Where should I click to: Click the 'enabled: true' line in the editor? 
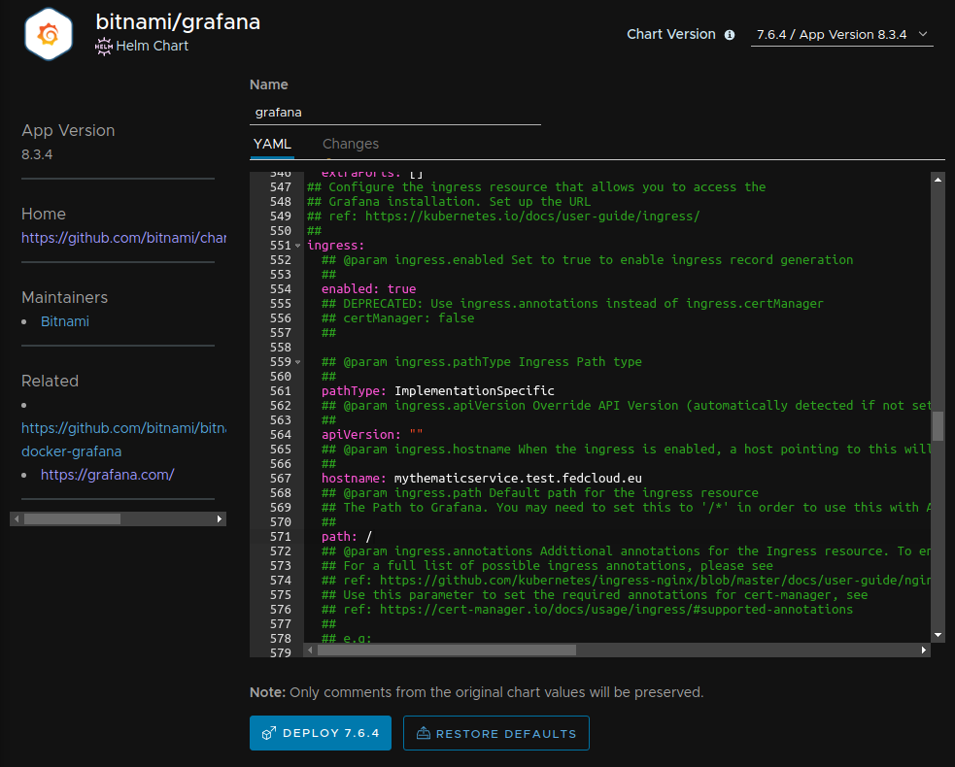tap(368, 289)
